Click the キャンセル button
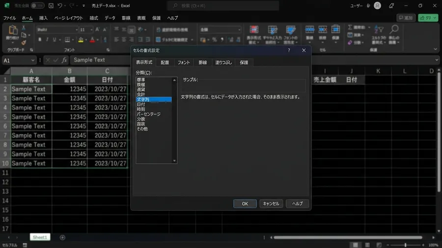The width and height of the screenshot is (442, 248). click(x=271, y=203)
